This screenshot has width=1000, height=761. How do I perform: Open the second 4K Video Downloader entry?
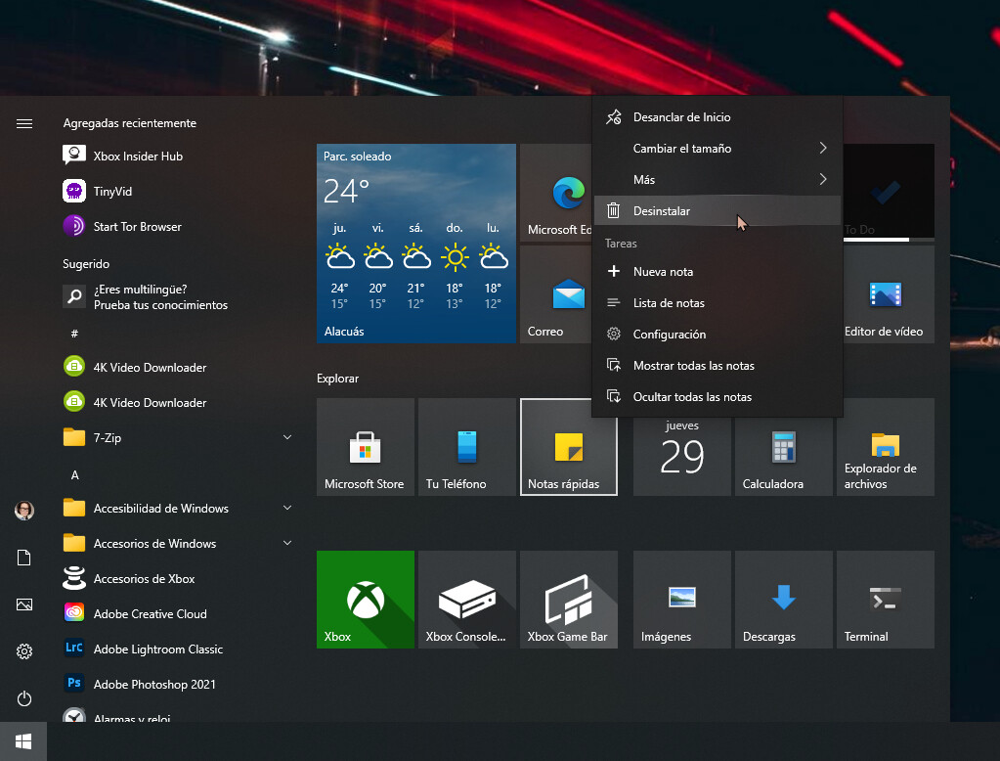tap(179, 402)
